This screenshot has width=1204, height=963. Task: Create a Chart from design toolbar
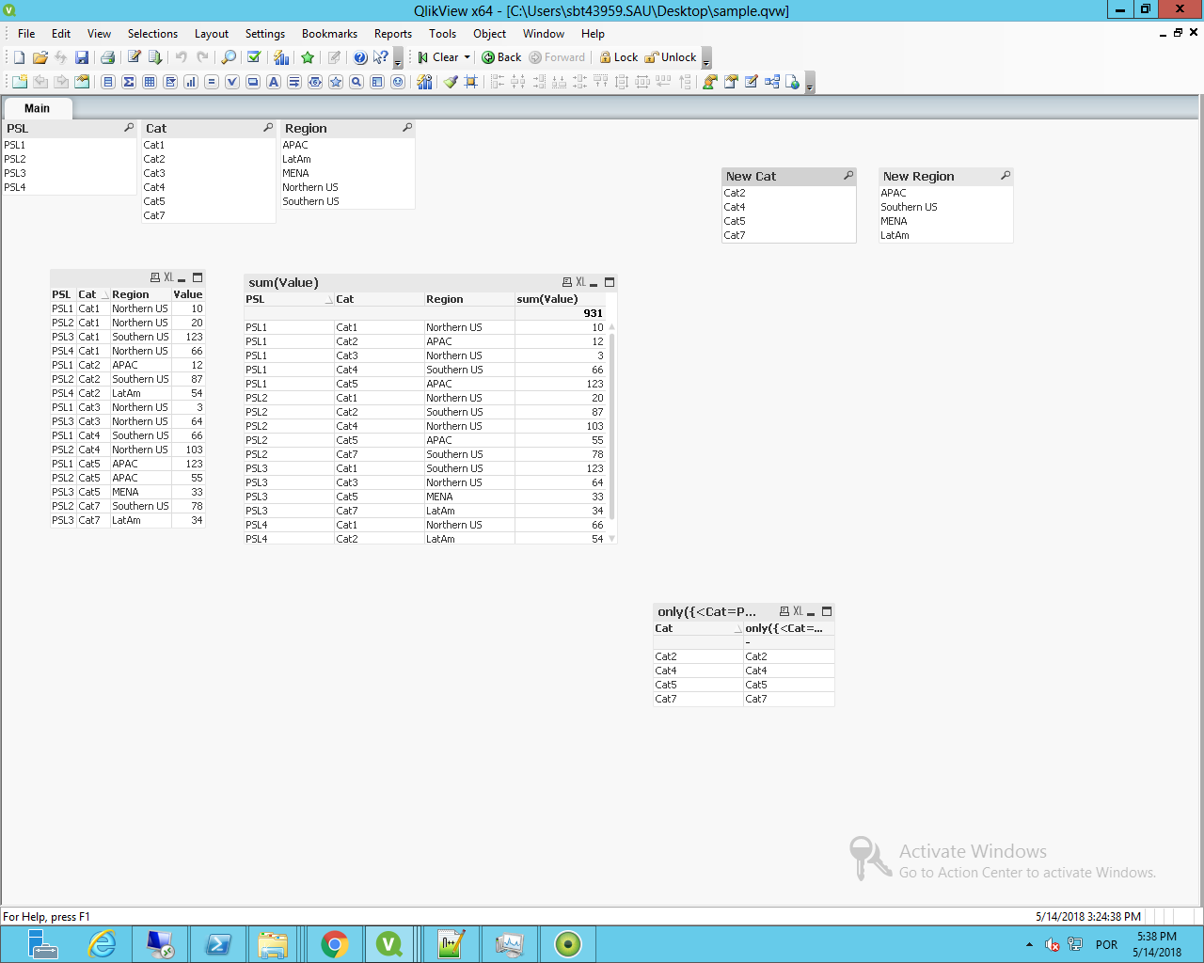pyautogui.click(x=191, y=82)
